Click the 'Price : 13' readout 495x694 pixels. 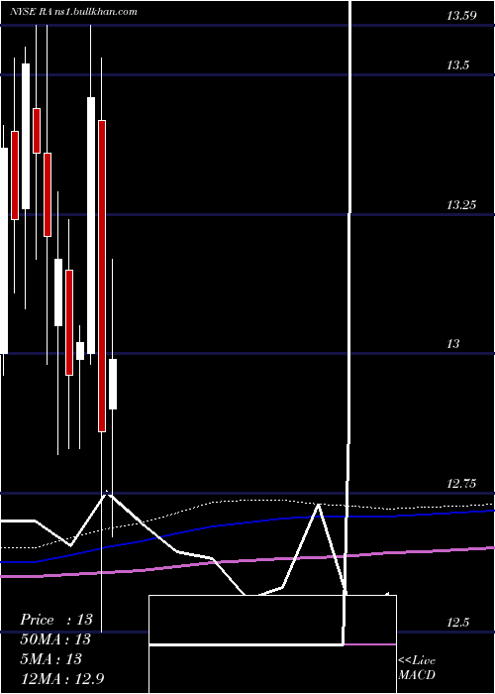click(56, 620)
